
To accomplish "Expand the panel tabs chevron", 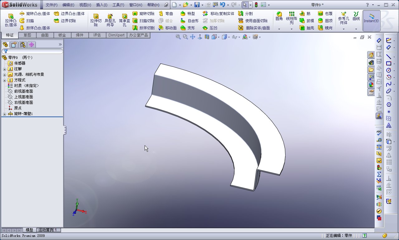I will click(60, 45).
